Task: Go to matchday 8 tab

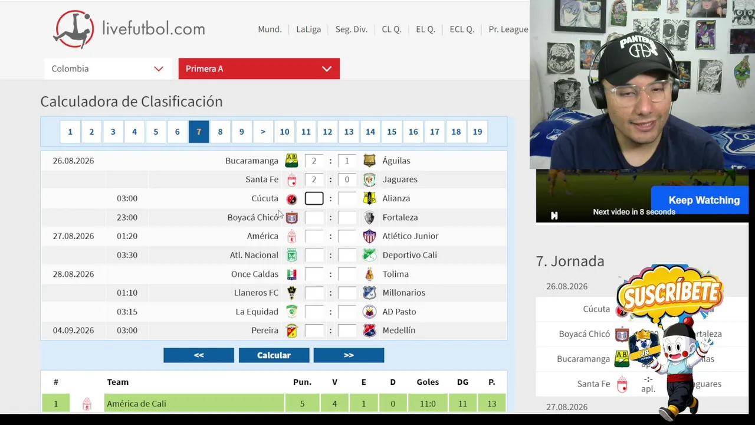Action: coord(220,132)
